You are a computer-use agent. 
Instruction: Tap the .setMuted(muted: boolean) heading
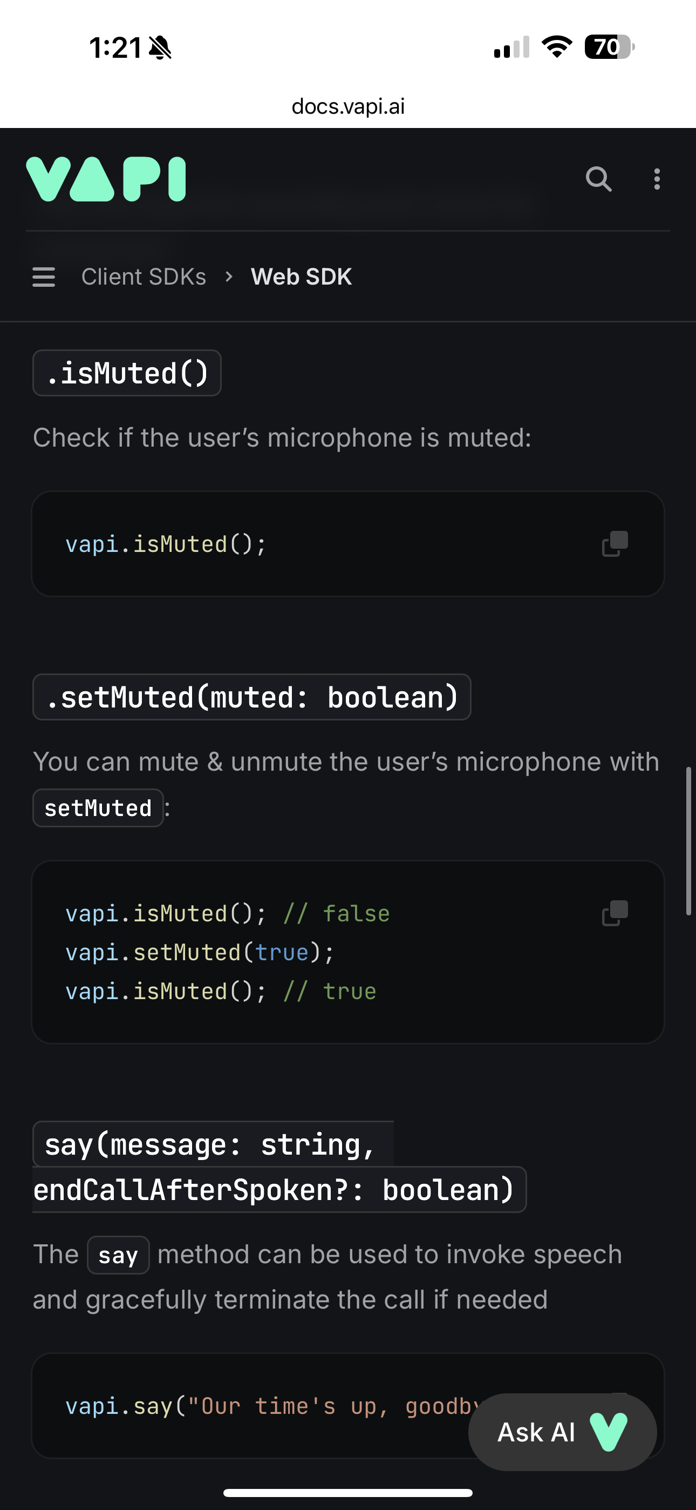coord(252,697)
